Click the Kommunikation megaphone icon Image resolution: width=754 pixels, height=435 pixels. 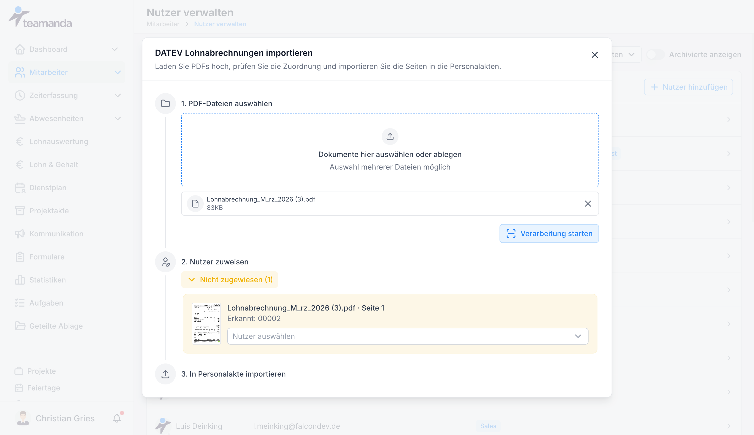coord(20,234)
